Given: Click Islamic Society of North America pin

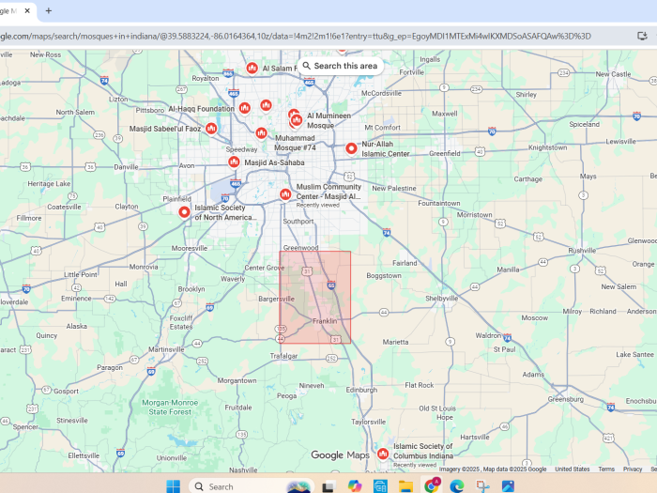Looking at the screenshot, I should (185, 212).
